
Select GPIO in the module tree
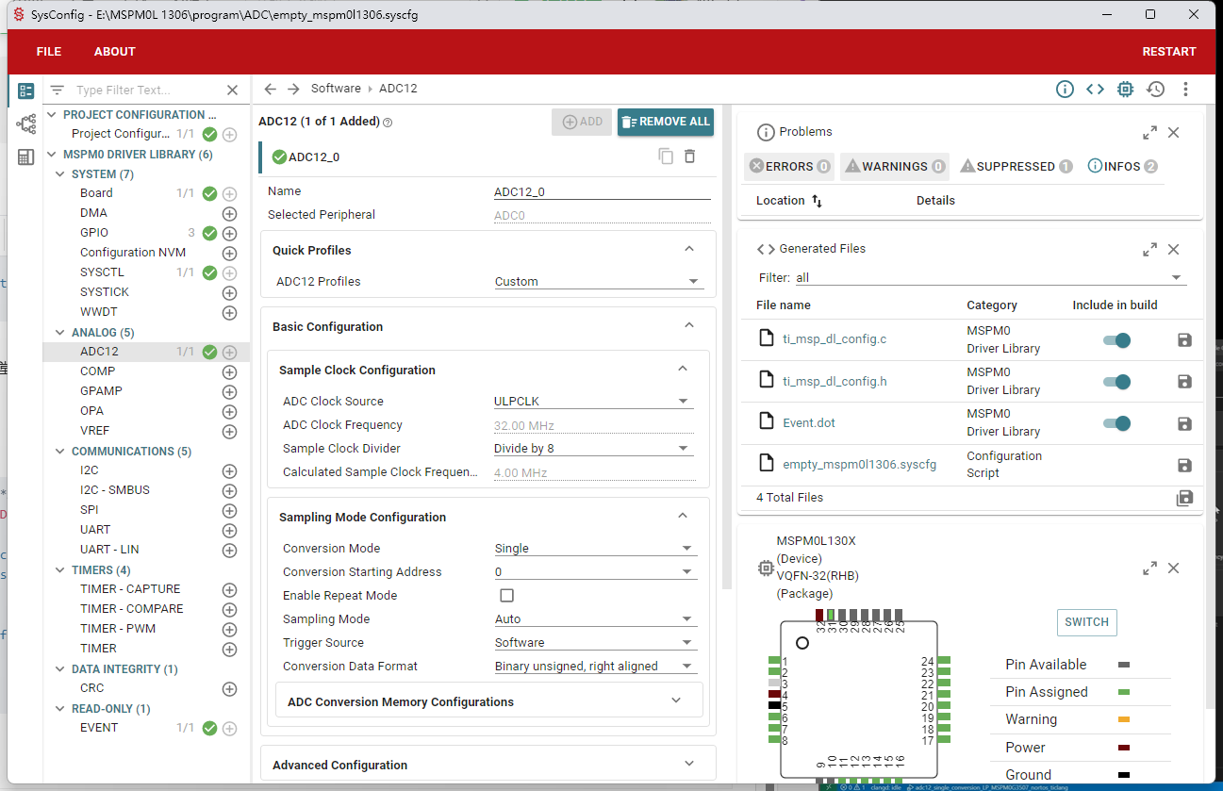coord(94,233)
